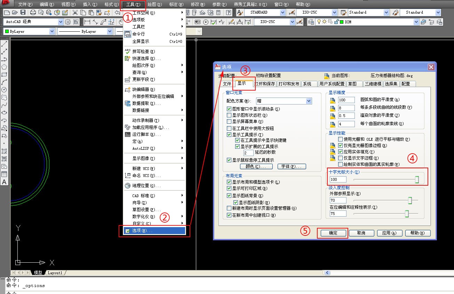Image resolution: width=454 pixels, height=294 pixels.
Task: Expand the 绘图次序 submenu
Action: (155, 65)
